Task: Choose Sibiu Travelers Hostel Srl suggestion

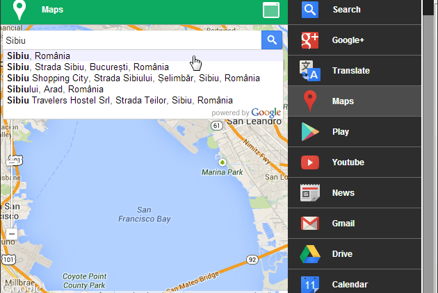Action: click(119, 100)
